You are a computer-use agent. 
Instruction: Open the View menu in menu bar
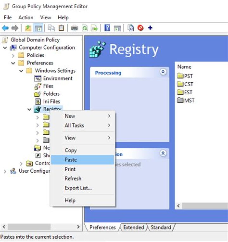tap(46, 17)
